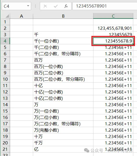Select row 3 header

(5, 35)
